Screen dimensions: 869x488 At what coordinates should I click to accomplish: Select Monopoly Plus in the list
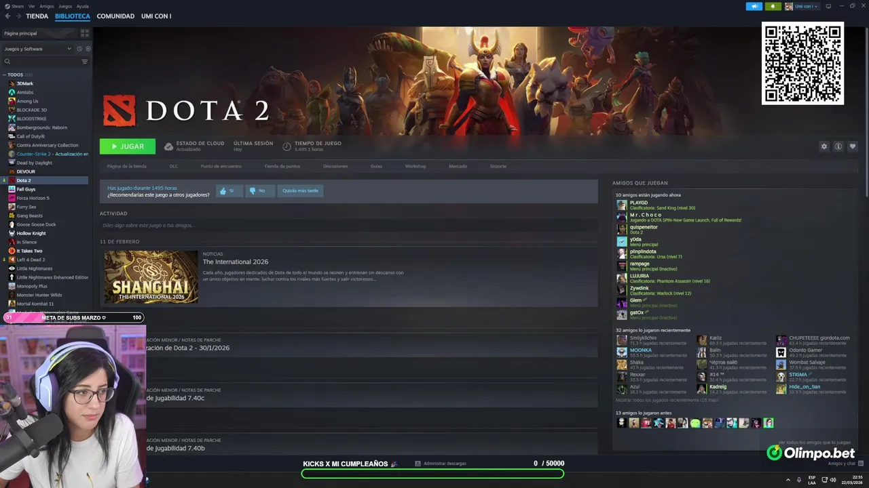click(x=32, y=286)
